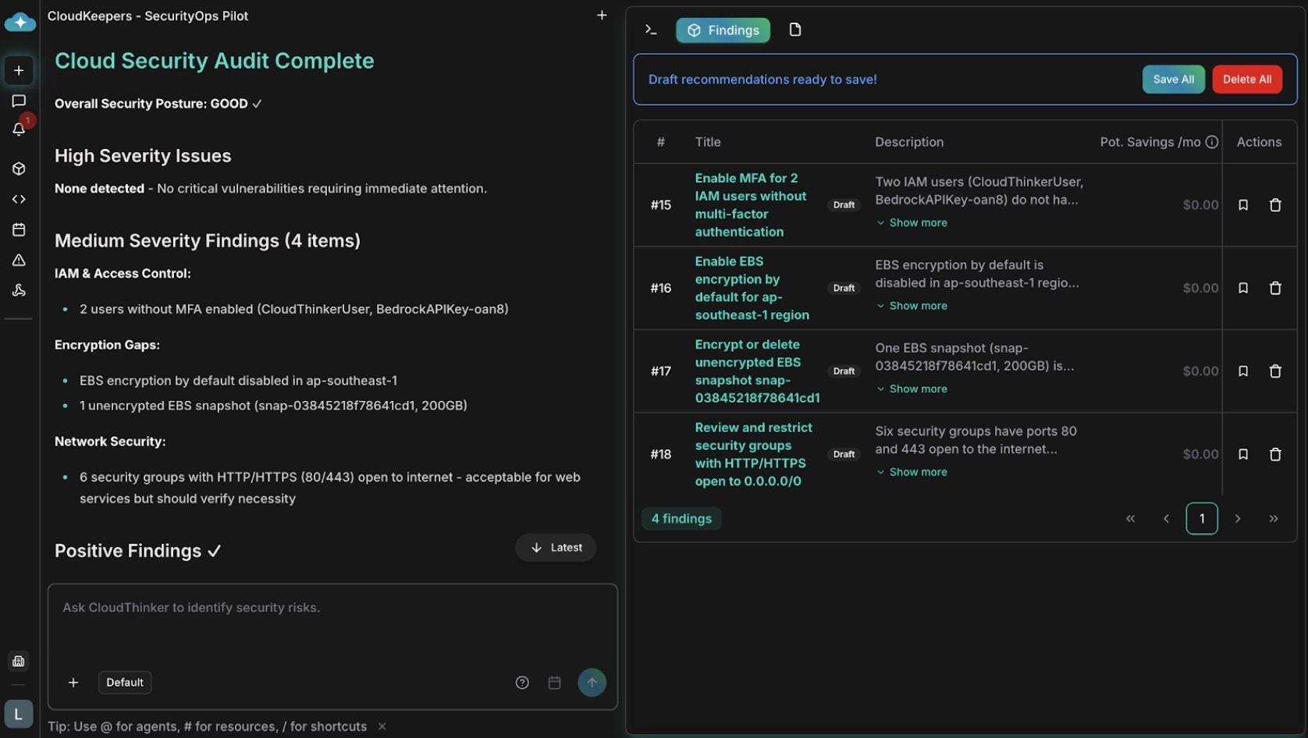Open the code panel icon in the sidebar

[19, 199]
